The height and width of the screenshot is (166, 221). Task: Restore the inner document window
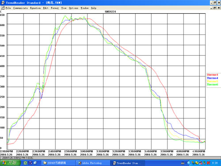coord(215,8)
